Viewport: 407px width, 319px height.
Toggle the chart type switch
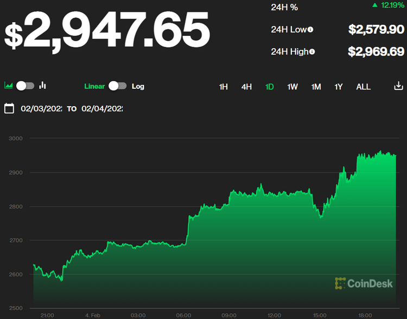26,86
